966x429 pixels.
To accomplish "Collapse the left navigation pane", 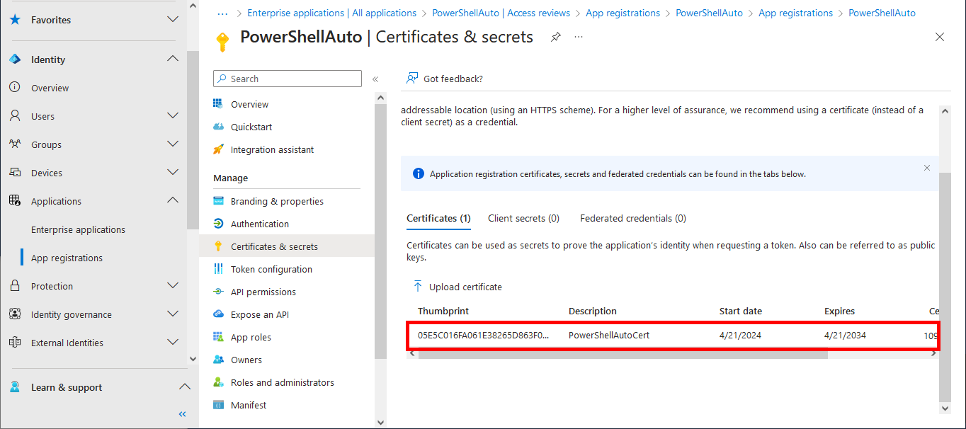I will pyautogui.click(x=182, y=413).
